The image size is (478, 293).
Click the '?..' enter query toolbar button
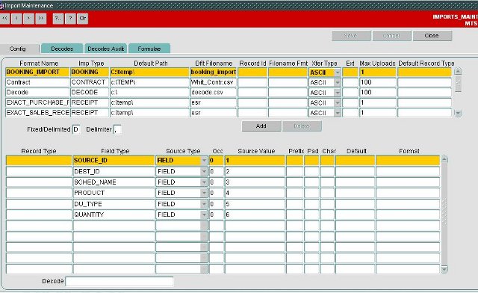[x=58, y=18]
